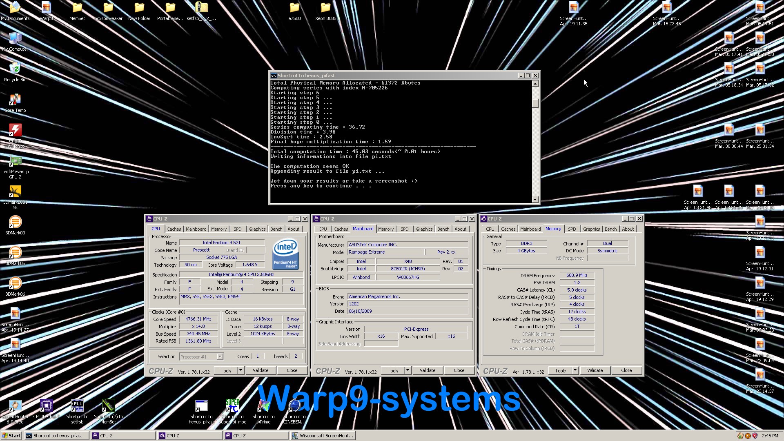The width and height of the screenshot is (784, 441).
Task: Click Close button in the CPU tab window
Action: coord(292,370)
